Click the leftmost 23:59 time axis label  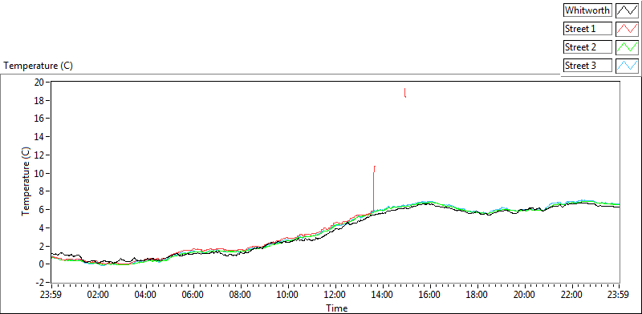(x=51, y=295)
